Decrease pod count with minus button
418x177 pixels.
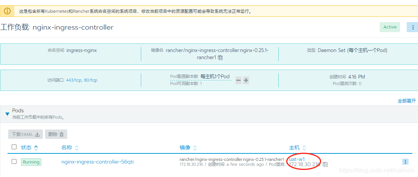pos(238,80)
